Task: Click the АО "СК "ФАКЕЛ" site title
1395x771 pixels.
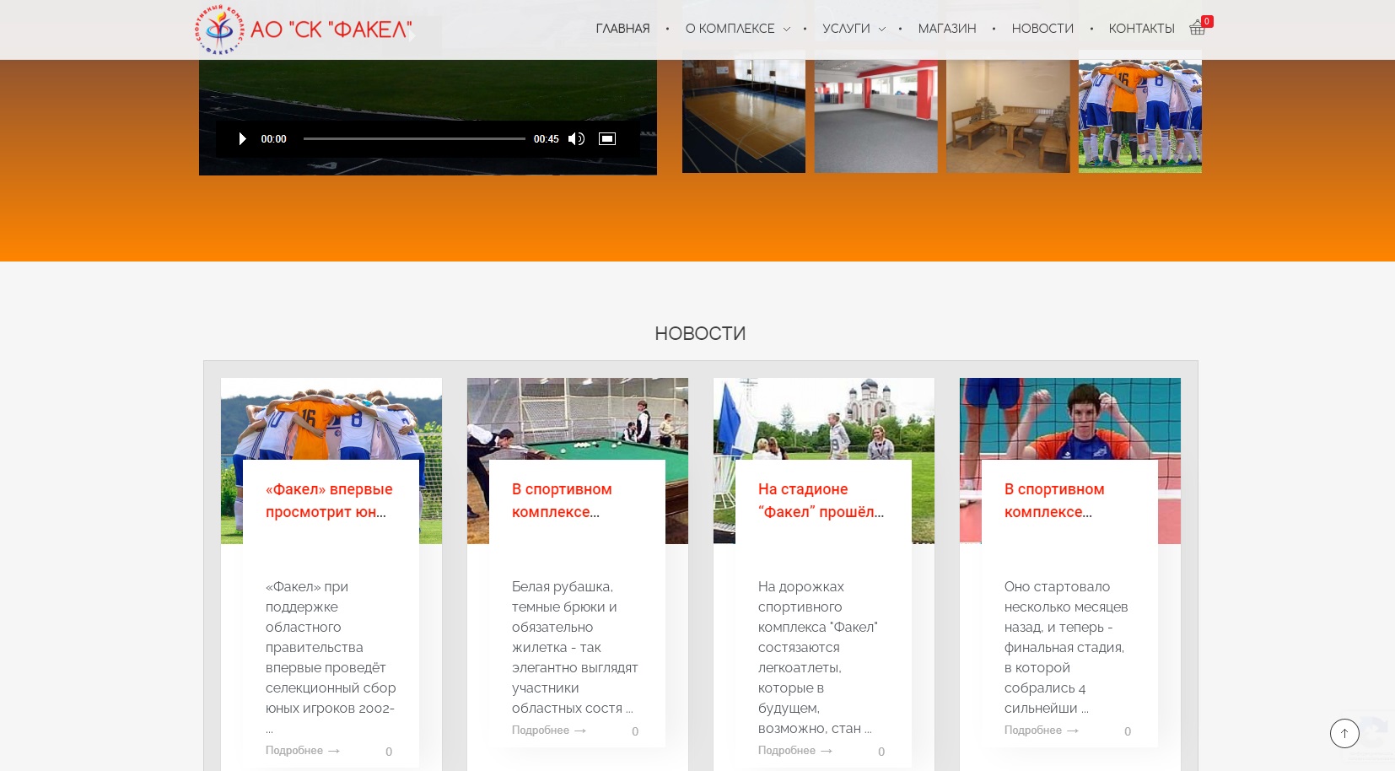Action: [x=331, y=30]
